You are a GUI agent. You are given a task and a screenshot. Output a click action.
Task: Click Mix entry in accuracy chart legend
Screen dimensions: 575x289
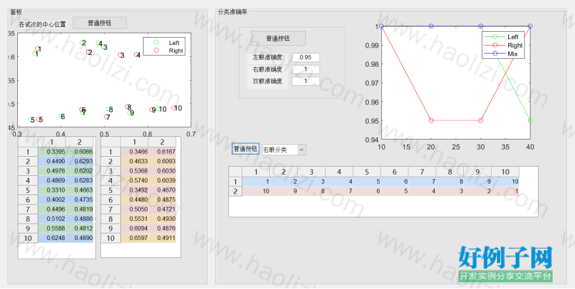click(503, 54)
